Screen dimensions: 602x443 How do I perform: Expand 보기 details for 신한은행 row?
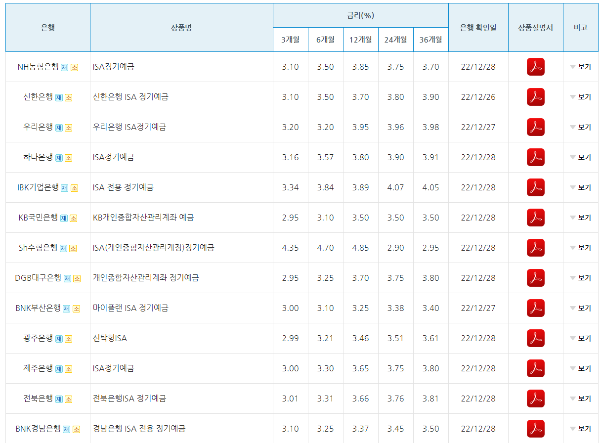click(580, 97)
